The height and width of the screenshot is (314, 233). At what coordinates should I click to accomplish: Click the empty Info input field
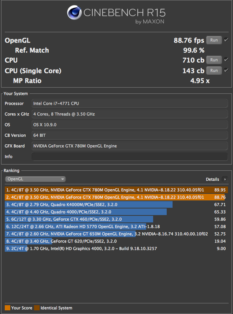coord(130,156)
